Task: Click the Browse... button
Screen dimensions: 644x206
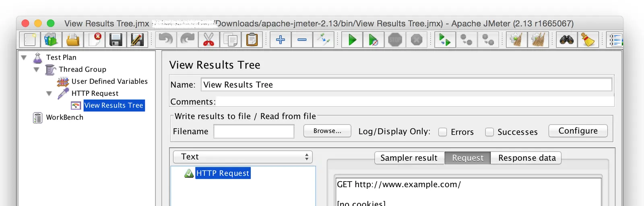Action: 327,131
